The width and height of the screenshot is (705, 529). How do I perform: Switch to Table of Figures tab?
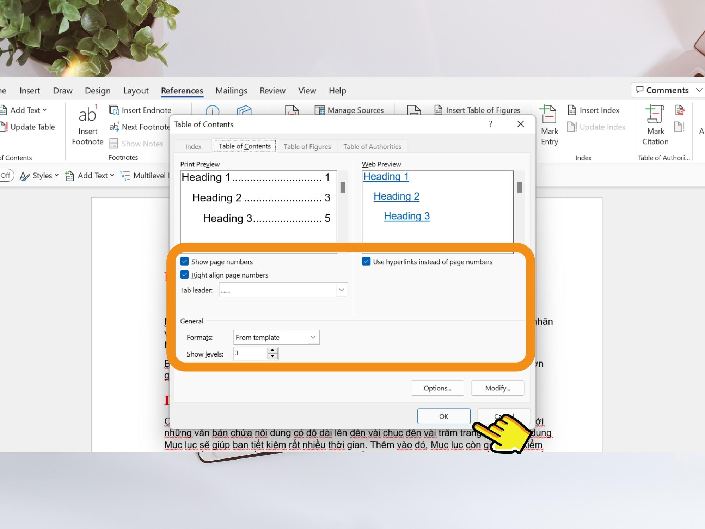[x=307, y=146]
